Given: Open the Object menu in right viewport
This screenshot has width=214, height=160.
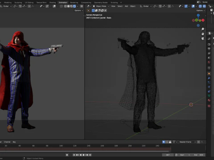Looking at the screenshot, I should (133, 6).
